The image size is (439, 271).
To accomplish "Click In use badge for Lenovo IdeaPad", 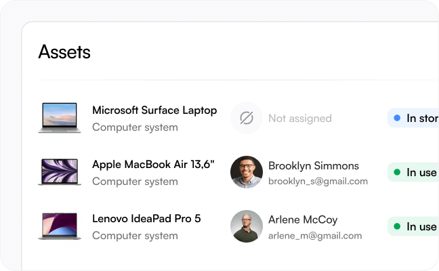I will pos(413,226).
